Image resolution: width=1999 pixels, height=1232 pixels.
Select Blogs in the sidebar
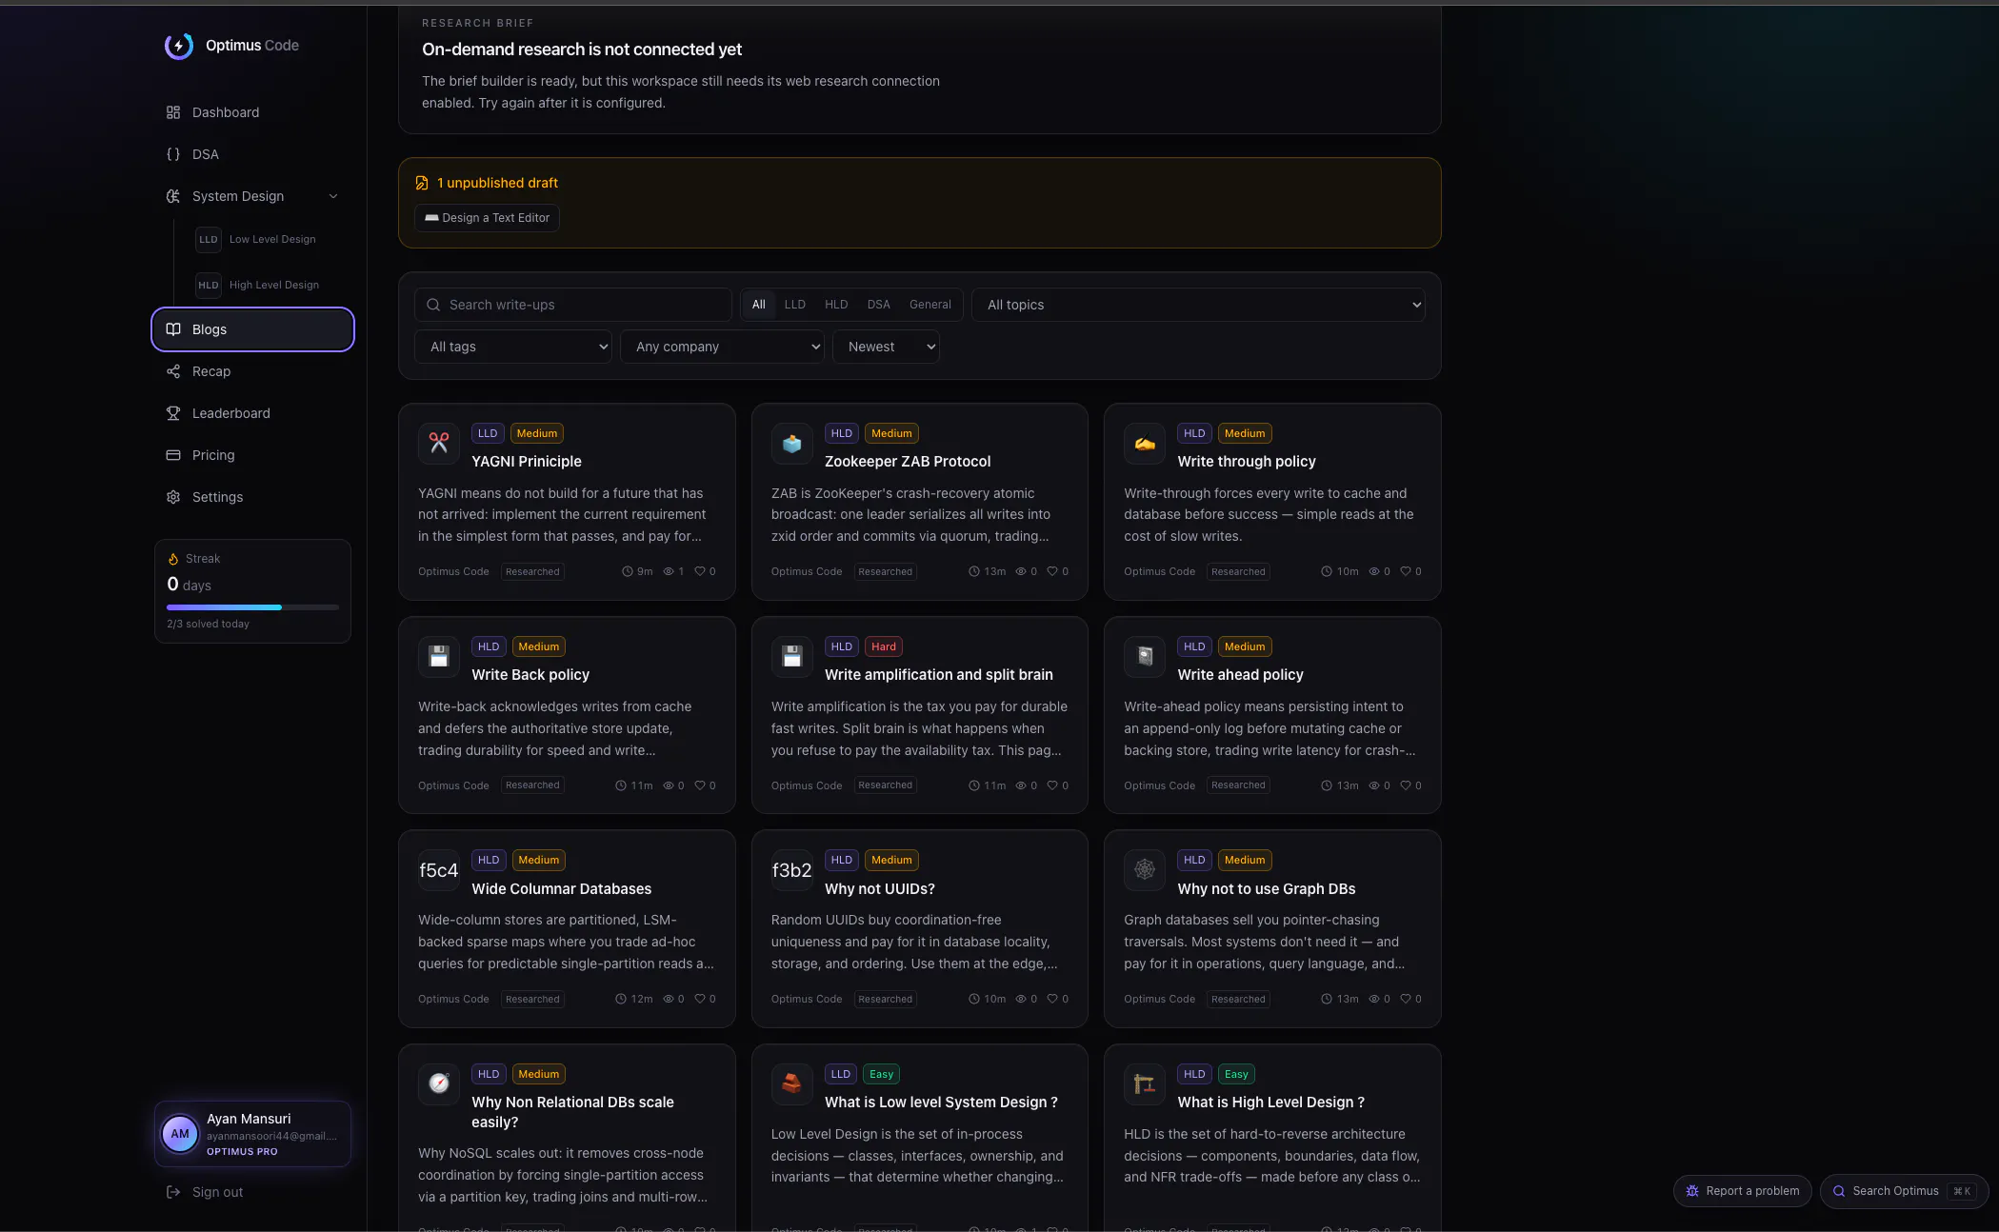point(252,329)
